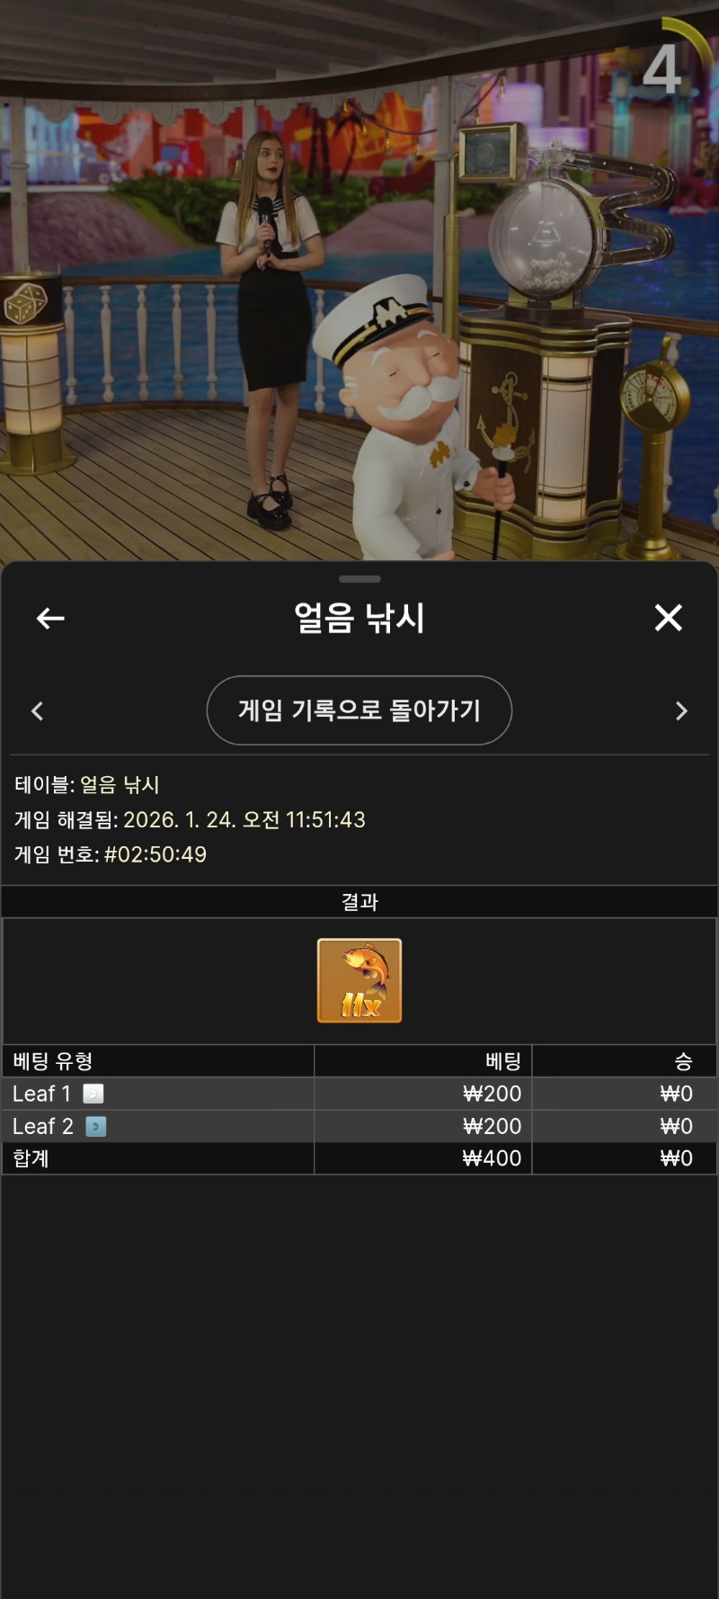The height and width of the screenshot is (1599, 719).
Task: Tap the countdown timer showing 4
Action: point(661,69)
